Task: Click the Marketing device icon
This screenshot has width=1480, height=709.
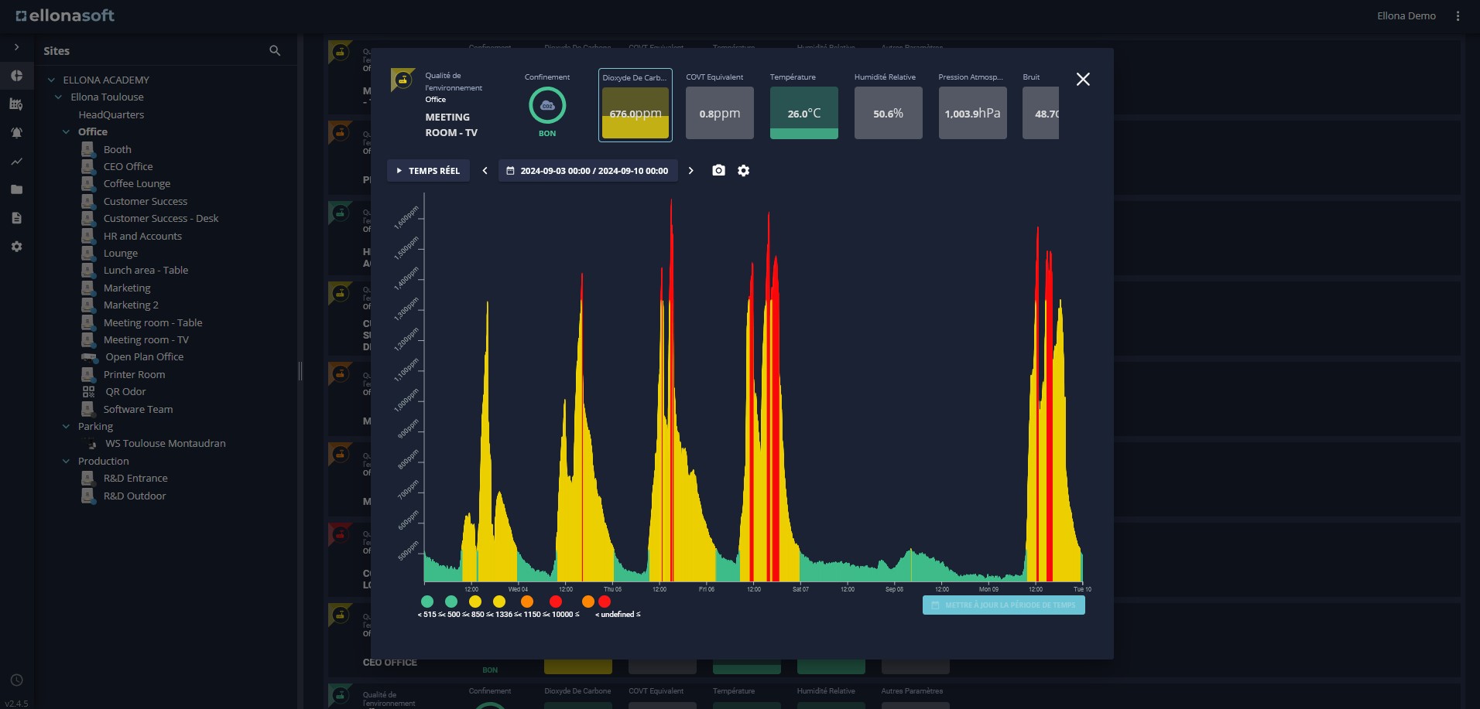Action: (x=88, y=288)
